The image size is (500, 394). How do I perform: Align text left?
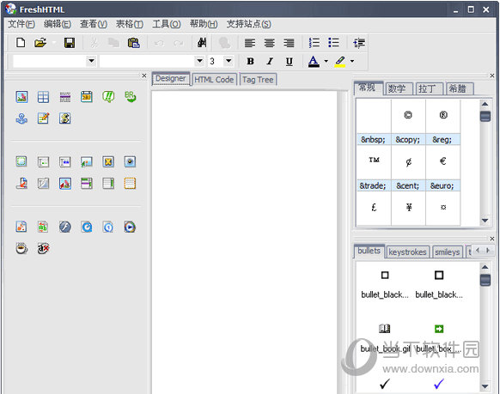[x=250, y=43]
